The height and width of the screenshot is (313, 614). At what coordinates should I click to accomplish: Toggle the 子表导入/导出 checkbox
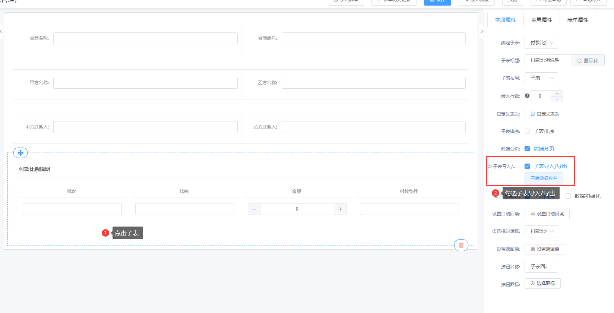click(x=527, y=166)
